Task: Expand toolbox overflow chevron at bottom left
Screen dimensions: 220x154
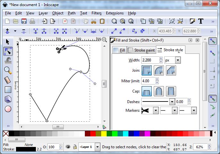Action: tap(8, 126)
